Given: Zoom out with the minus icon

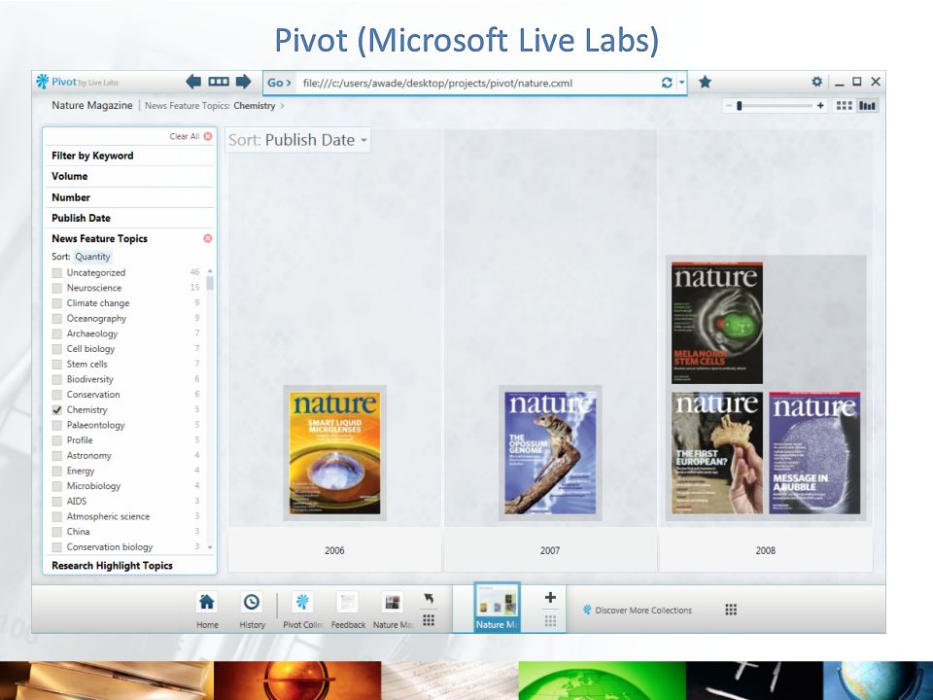Looking at the screenshot, I should pos(729,106).
